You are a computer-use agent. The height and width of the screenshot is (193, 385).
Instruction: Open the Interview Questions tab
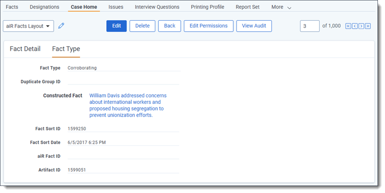click(157, 7)
